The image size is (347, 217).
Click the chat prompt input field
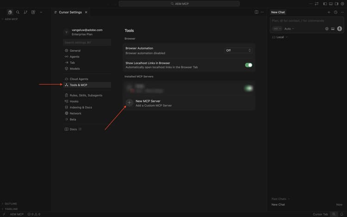pyautogui.click(x=307, y=20)
